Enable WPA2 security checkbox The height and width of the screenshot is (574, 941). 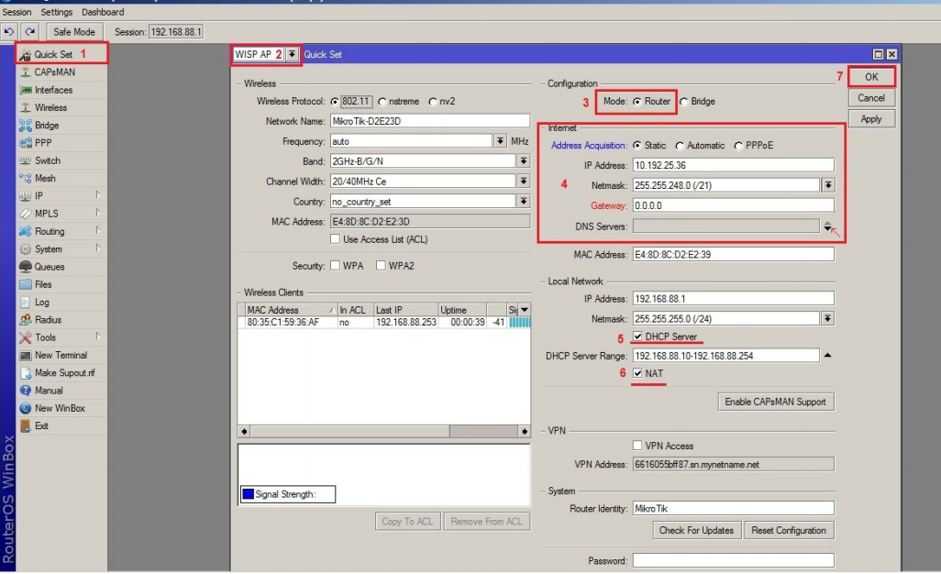pos(381,265)
